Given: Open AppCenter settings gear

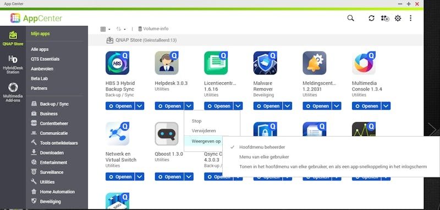Looking at the screenshot, I should [398, 18].
